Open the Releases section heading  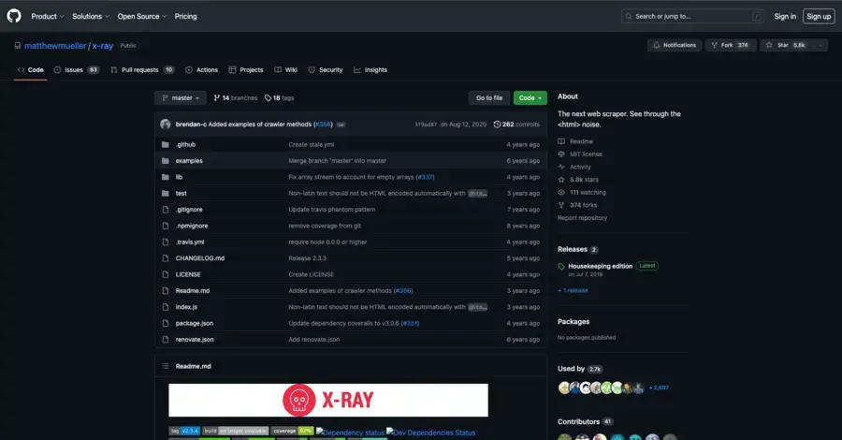[x=578, y=249]
